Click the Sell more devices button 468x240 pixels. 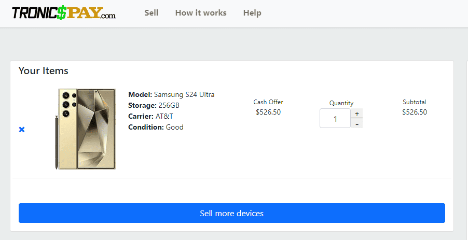coord(232,213)
